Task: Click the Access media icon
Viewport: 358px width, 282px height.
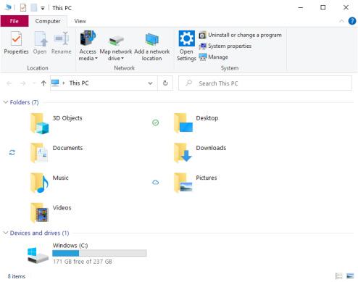Action: [x=88, y=38]
